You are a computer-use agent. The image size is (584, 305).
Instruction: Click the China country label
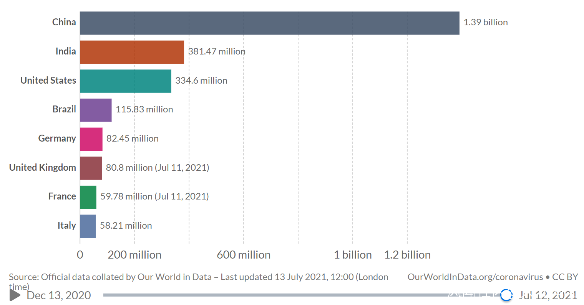(x=64, y=22)
